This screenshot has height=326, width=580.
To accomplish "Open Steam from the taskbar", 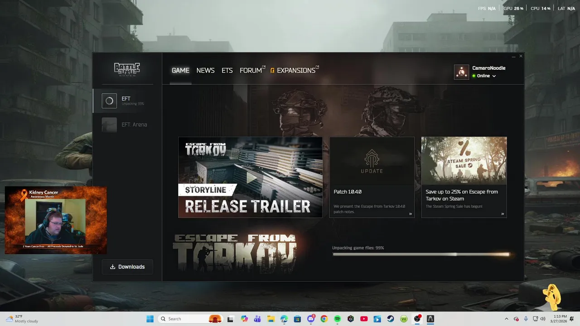I will [x=391, y=319].
